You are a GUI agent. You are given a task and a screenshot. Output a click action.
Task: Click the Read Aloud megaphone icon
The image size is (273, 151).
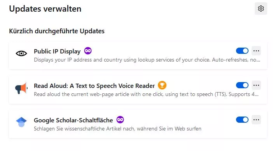click(21, 88)
